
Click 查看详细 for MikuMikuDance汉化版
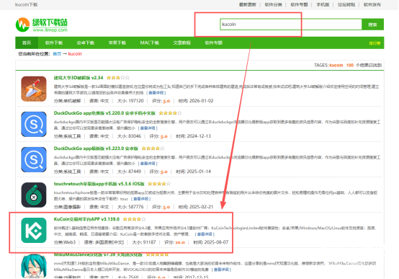coord(221,270)
